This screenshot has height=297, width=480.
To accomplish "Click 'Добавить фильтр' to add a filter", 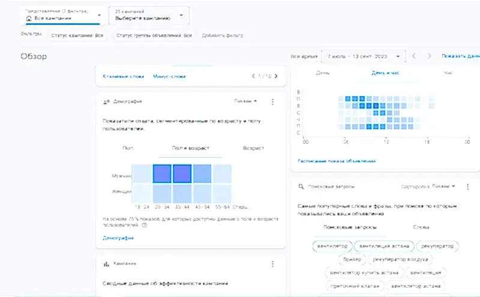I will 223,36.
